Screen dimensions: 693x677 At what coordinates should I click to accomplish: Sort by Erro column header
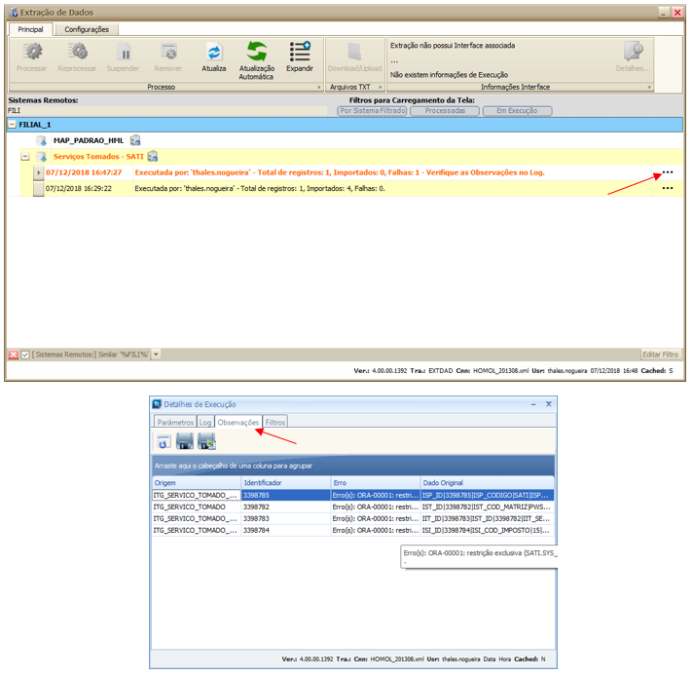click(x=376, y=482)
